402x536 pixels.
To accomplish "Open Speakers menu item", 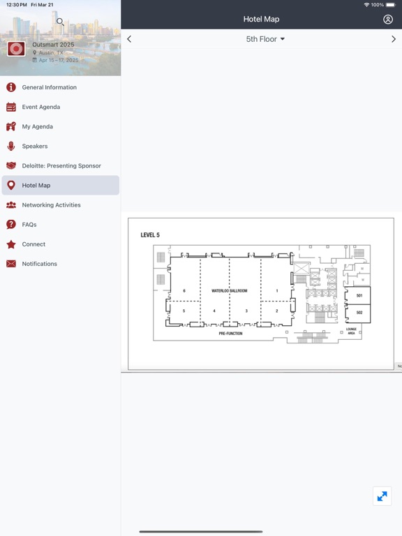I will click(61, 146).
